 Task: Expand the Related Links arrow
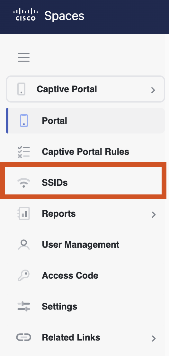coord(154,339)
